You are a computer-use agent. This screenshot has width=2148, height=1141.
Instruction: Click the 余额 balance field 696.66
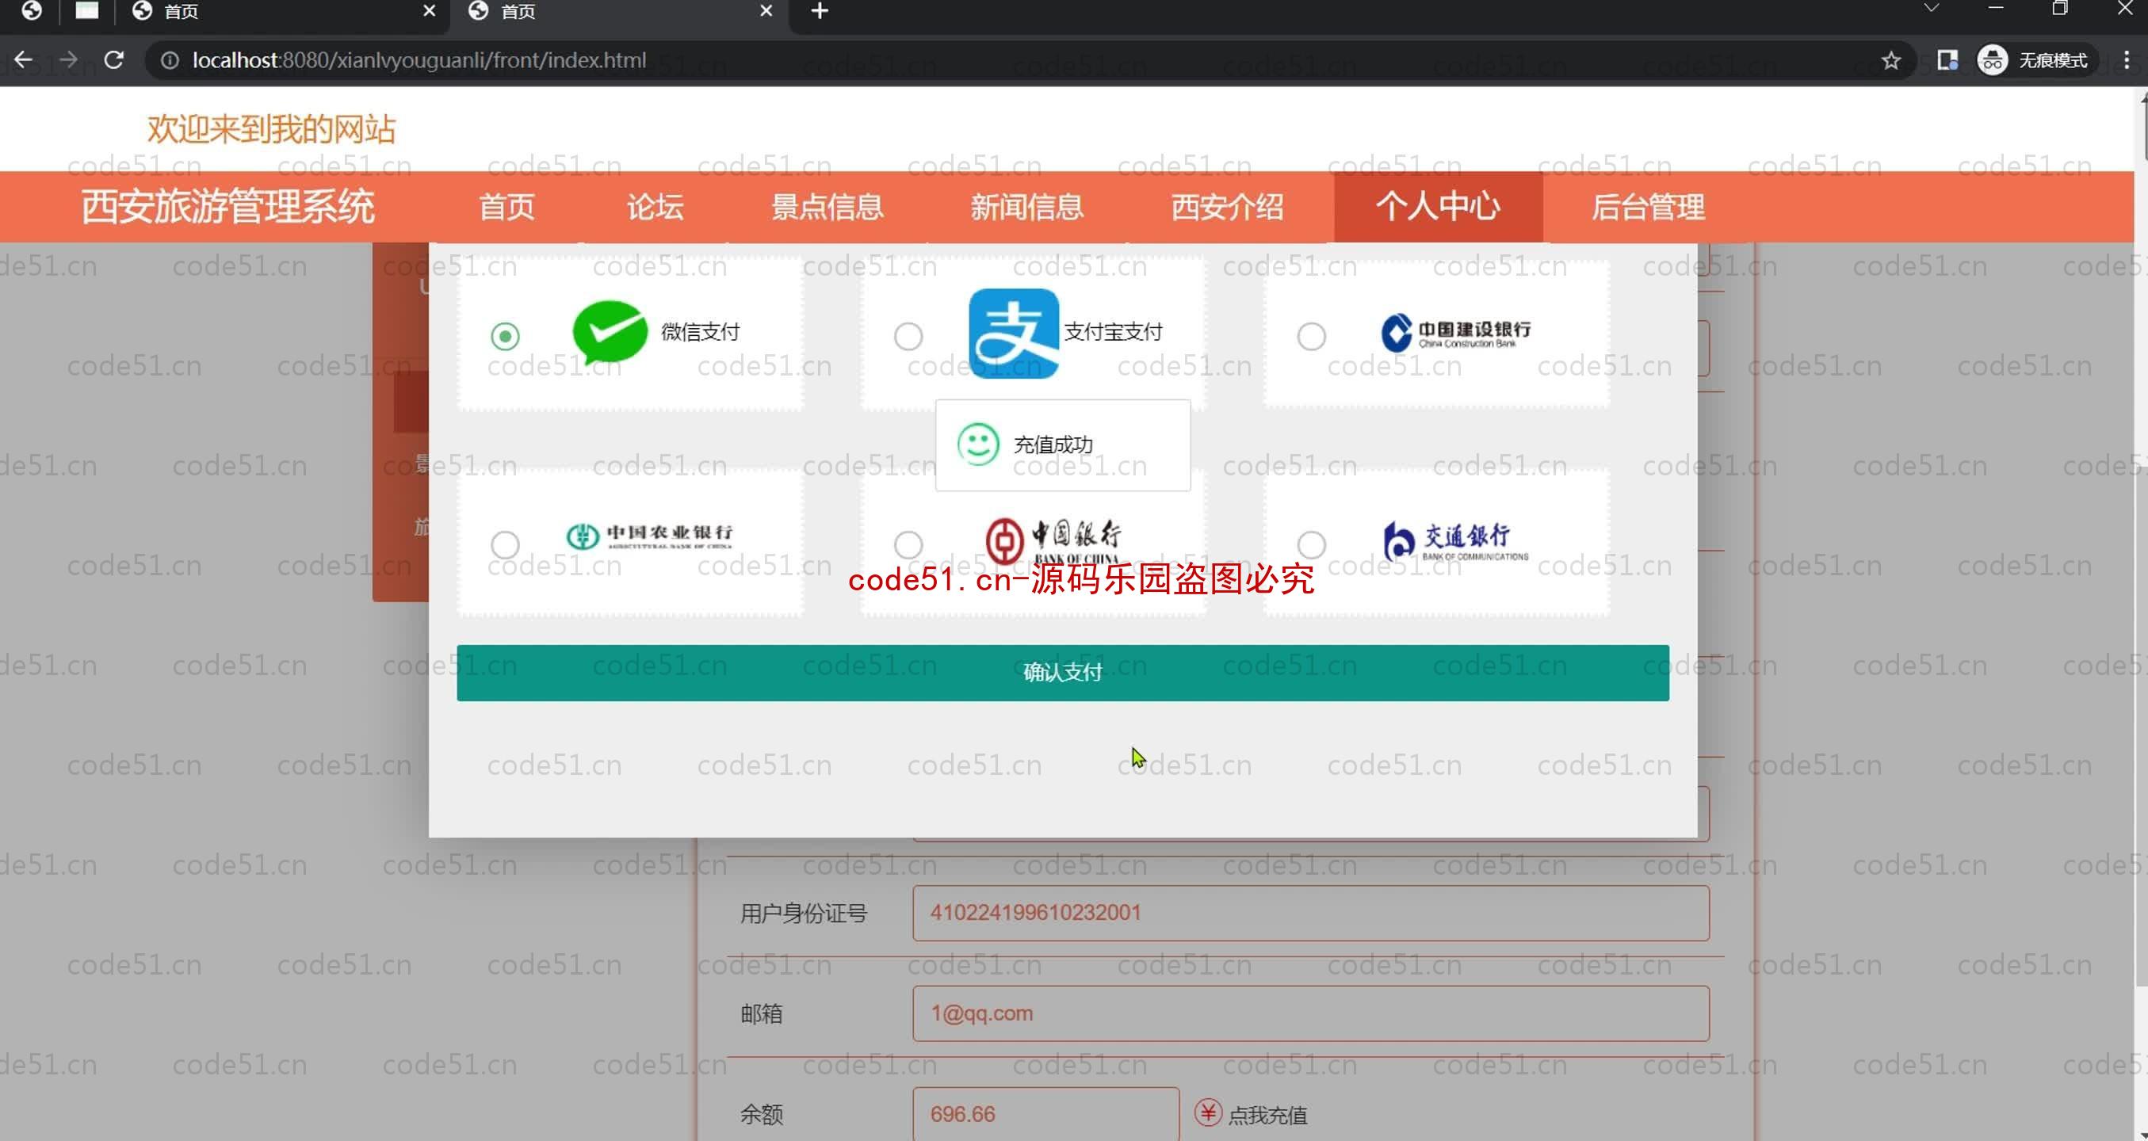pos(1045,1113)
